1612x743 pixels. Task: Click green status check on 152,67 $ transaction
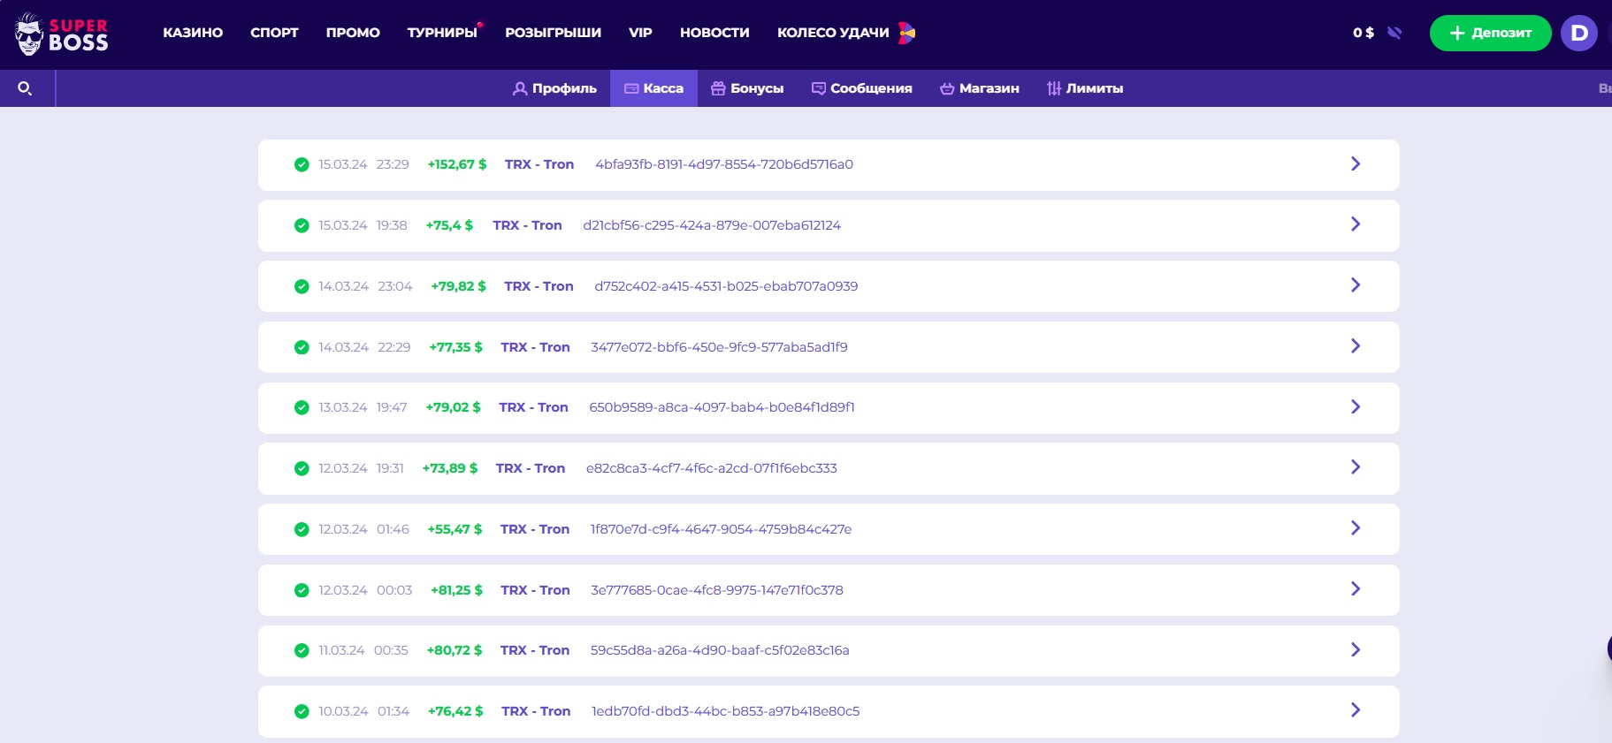[x=302, y=164]
